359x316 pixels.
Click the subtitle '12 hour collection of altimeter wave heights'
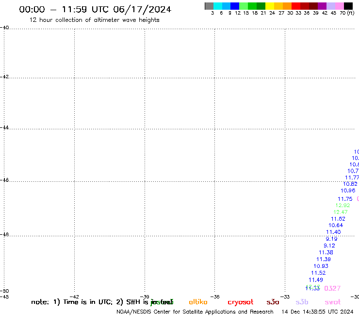tap(94, 20)
